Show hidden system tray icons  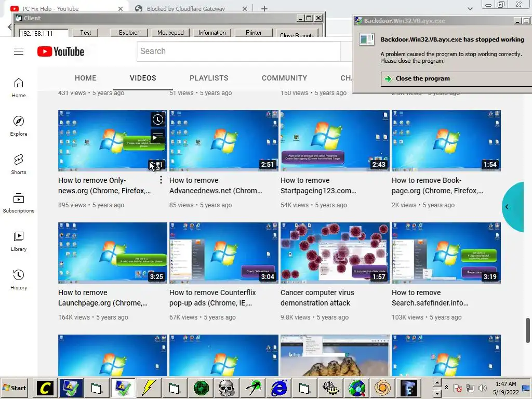pyautogui.click(x=446, y=388)
